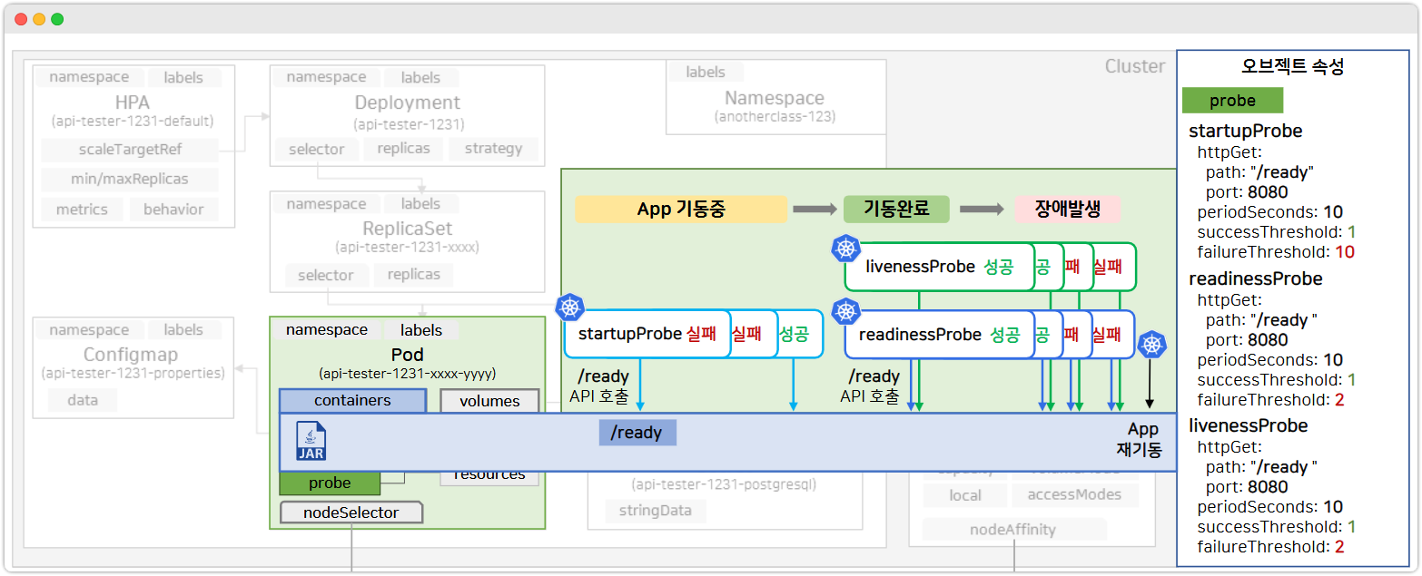Screen dimensions: 1422x576
Task: Click the Cluster label
Action: tap(1135, 66)
